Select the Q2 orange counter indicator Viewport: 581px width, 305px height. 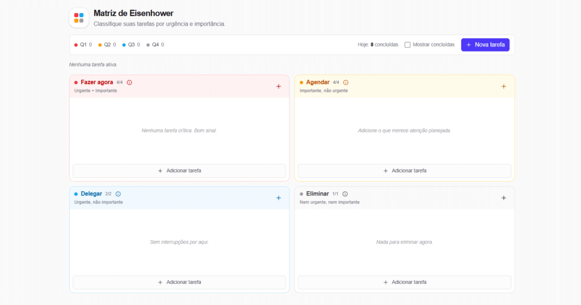[x=107, y=45]
